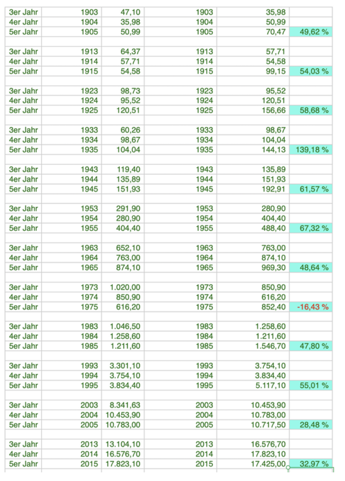This screenshot has width=345, height=481.
Task: Select the cell showing 192,91
Action: click(x=253, y=189)
